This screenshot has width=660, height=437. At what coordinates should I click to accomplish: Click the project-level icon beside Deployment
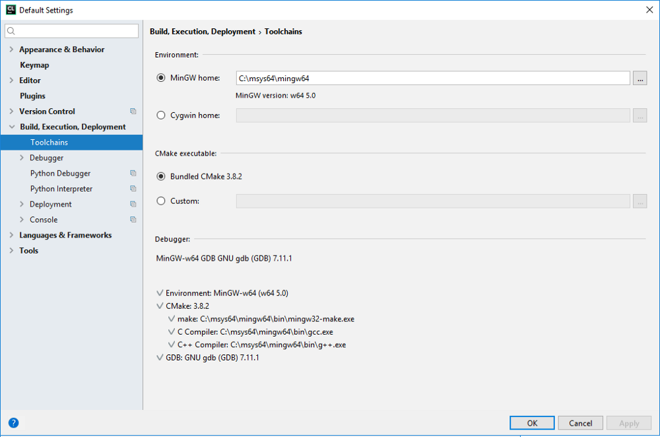pyautogui.click(x=133, y=205)
